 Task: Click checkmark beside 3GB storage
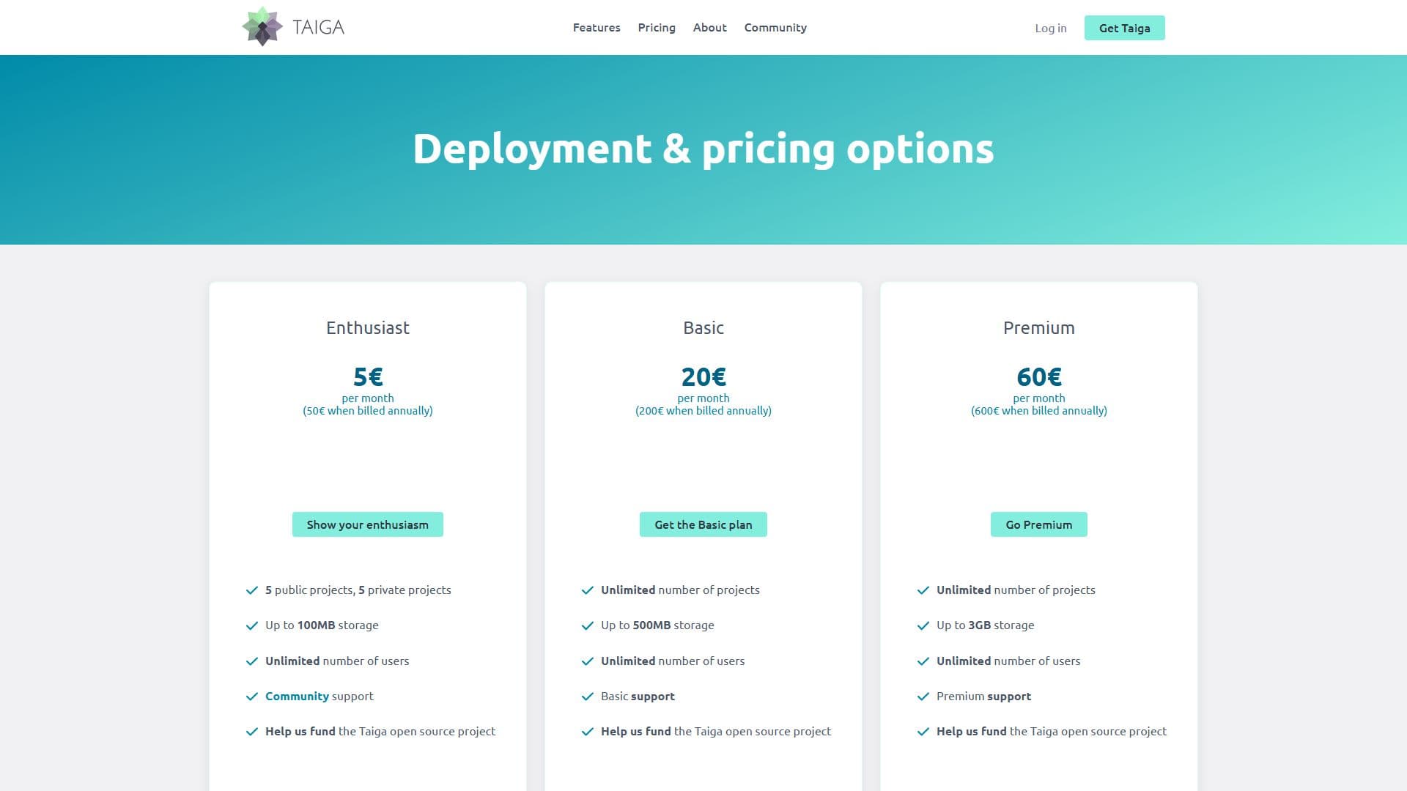(x=923, y=625)
